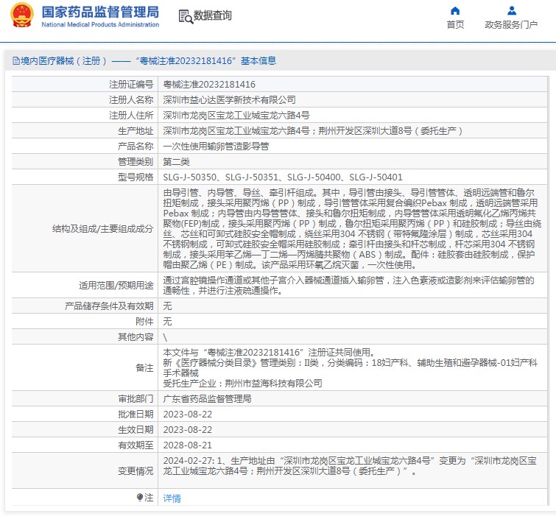Select registration number value 粤械注准20232181416
Screen dimensions: 556x522
pyautogui.click(x=209, y=85)
